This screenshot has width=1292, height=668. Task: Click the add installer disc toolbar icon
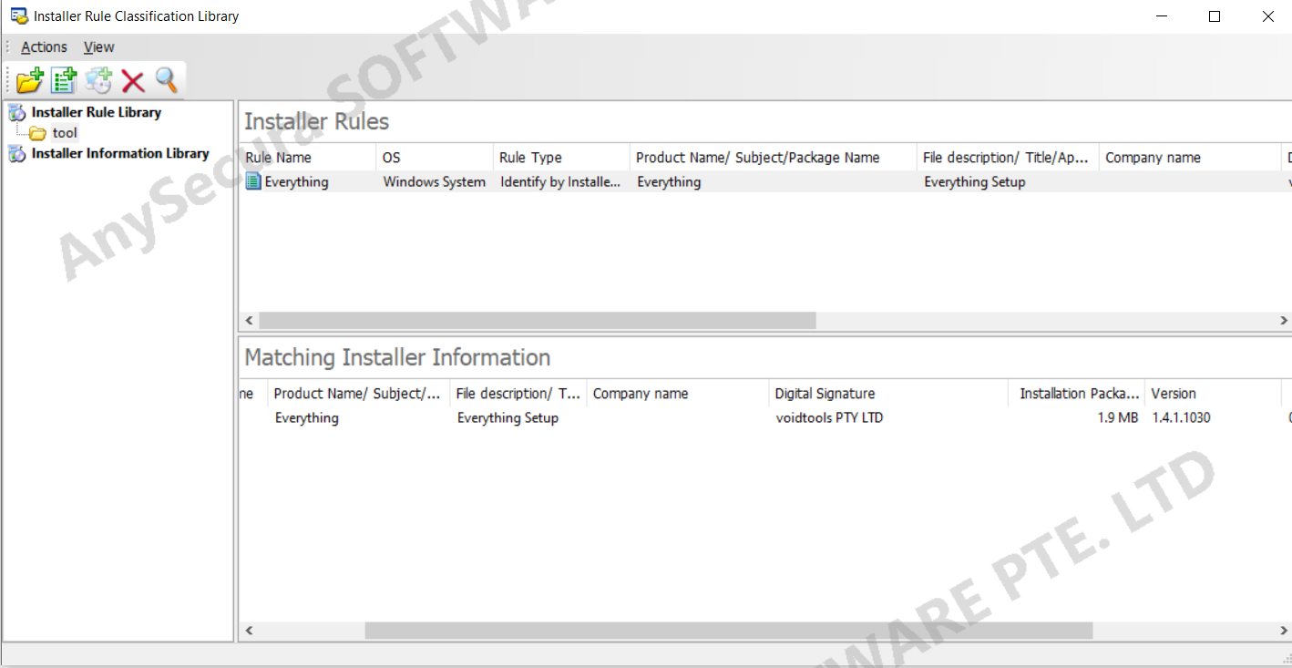tap(98, 81)
